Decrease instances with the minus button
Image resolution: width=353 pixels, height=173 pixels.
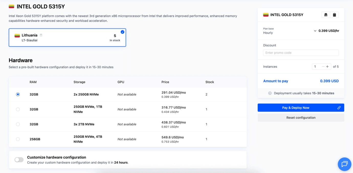323,67
